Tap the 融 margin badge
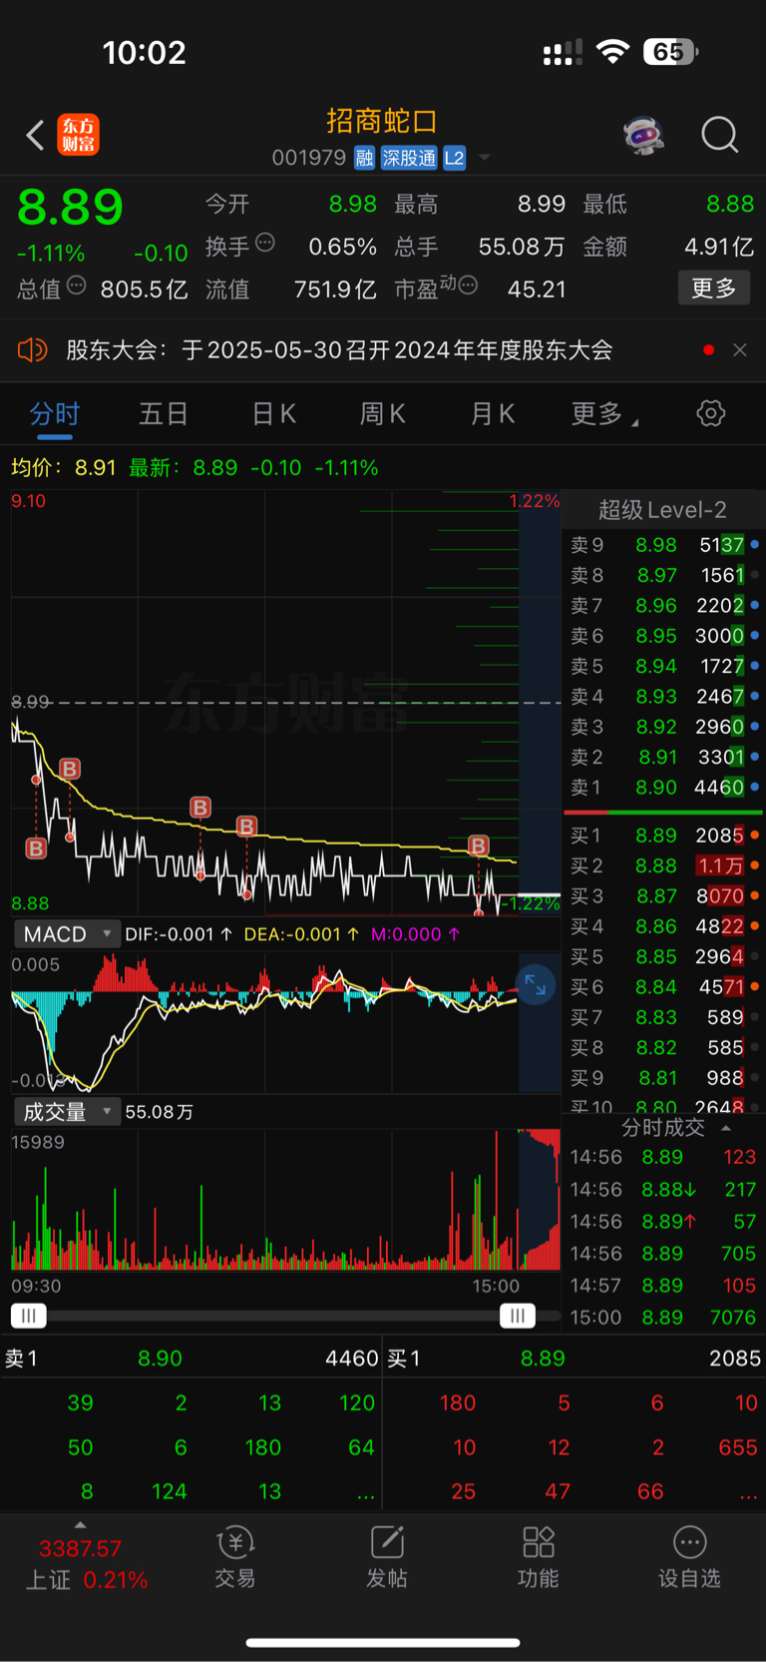This screenshot has height=1662, width=766. coord(364,158)
